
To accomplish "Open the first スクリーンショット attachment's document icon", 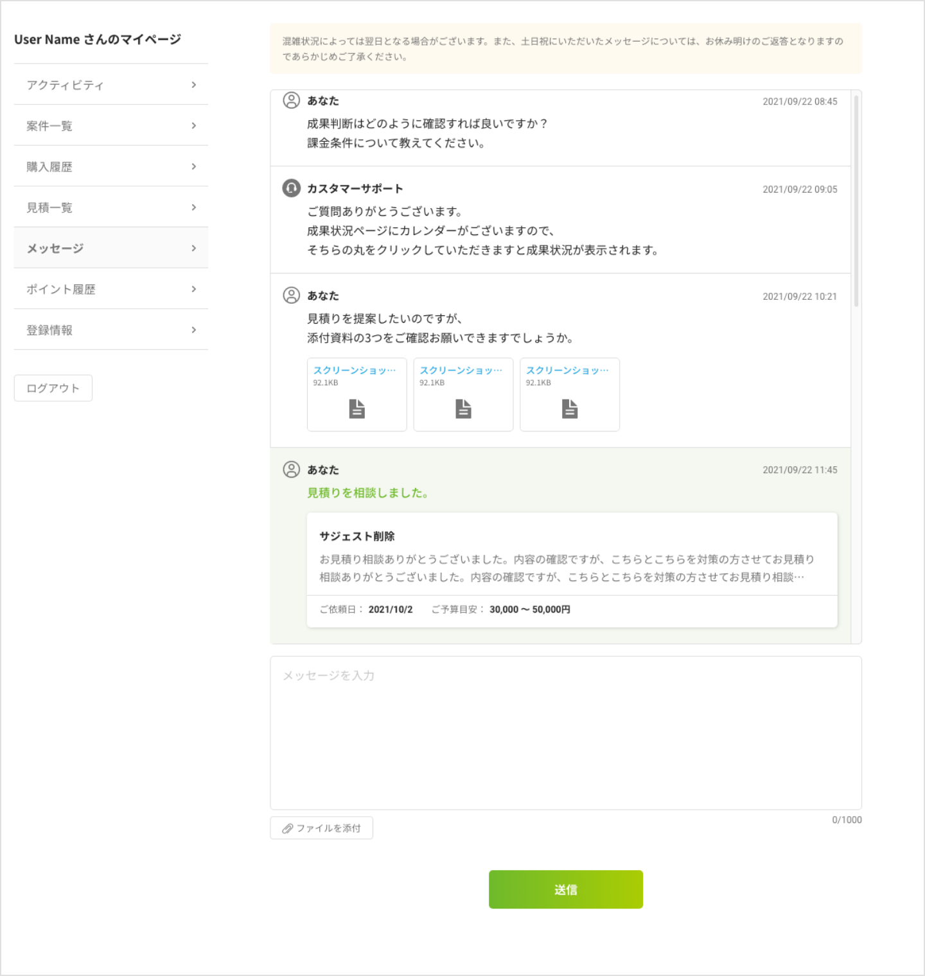I will point(357,408).
